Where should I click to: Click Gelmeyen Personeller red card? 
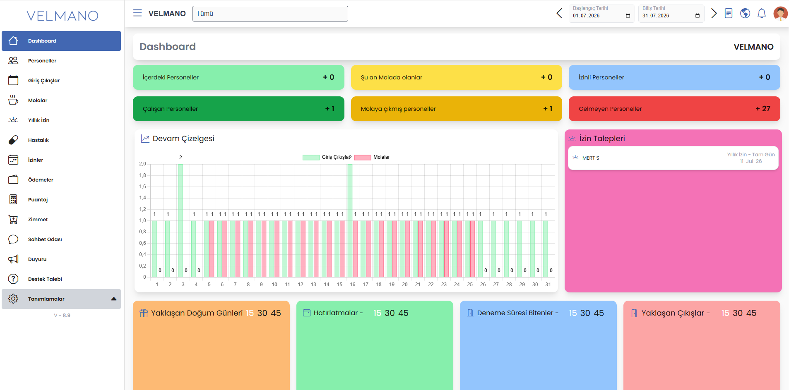coord(674,109)
